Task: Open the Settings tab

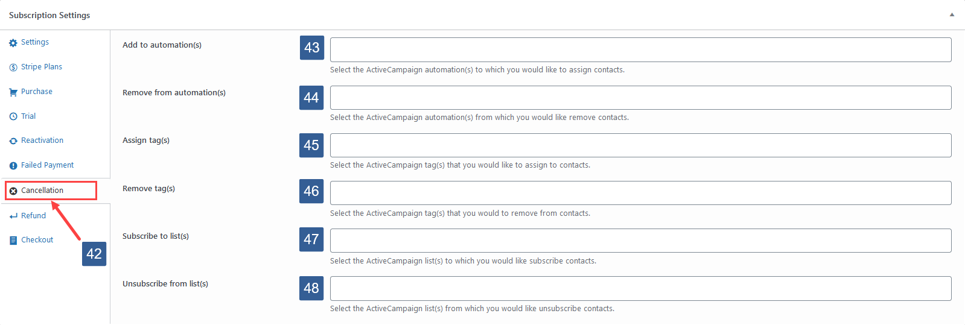Action: [35, 42]
